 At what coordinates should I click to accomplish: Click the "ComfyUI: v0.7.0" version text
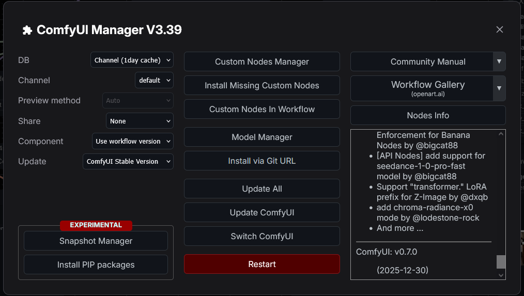tap(387, 252)
